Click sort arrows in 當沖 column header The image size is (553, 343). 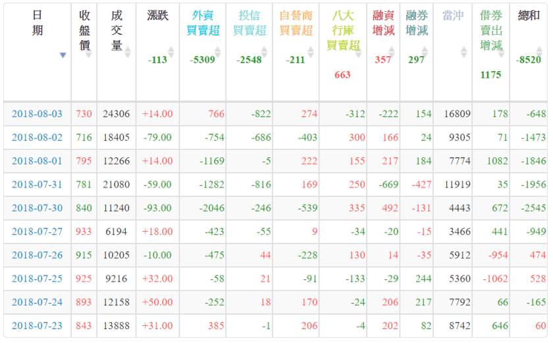pos(463,51)
